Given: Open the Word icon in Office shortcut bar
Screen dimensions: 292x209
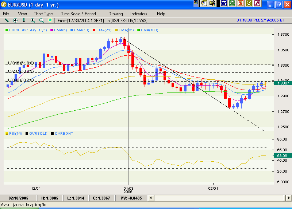Looking at the screenshot, I should [223, 3].
